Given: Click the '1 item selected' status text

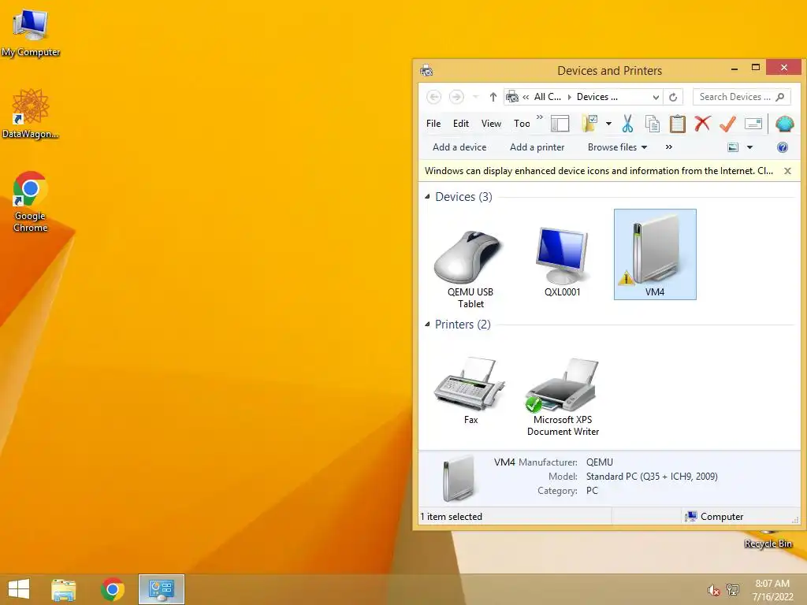Looking at the screenshot, I should (x=451, y=517).
